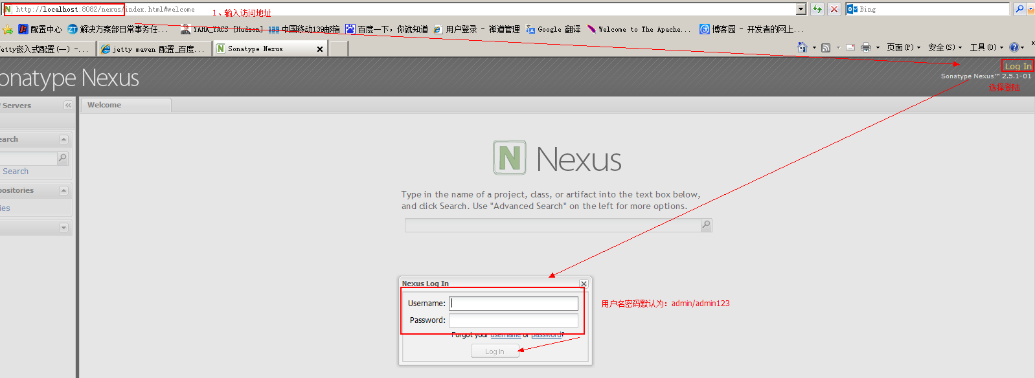Click the Nexus N logo image
The height and width of the screenshot is (378, 1035).
(x=510, y=157)
